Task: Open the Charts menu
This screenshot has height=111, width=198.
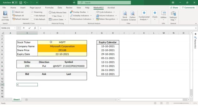Action: coord(155,16)
